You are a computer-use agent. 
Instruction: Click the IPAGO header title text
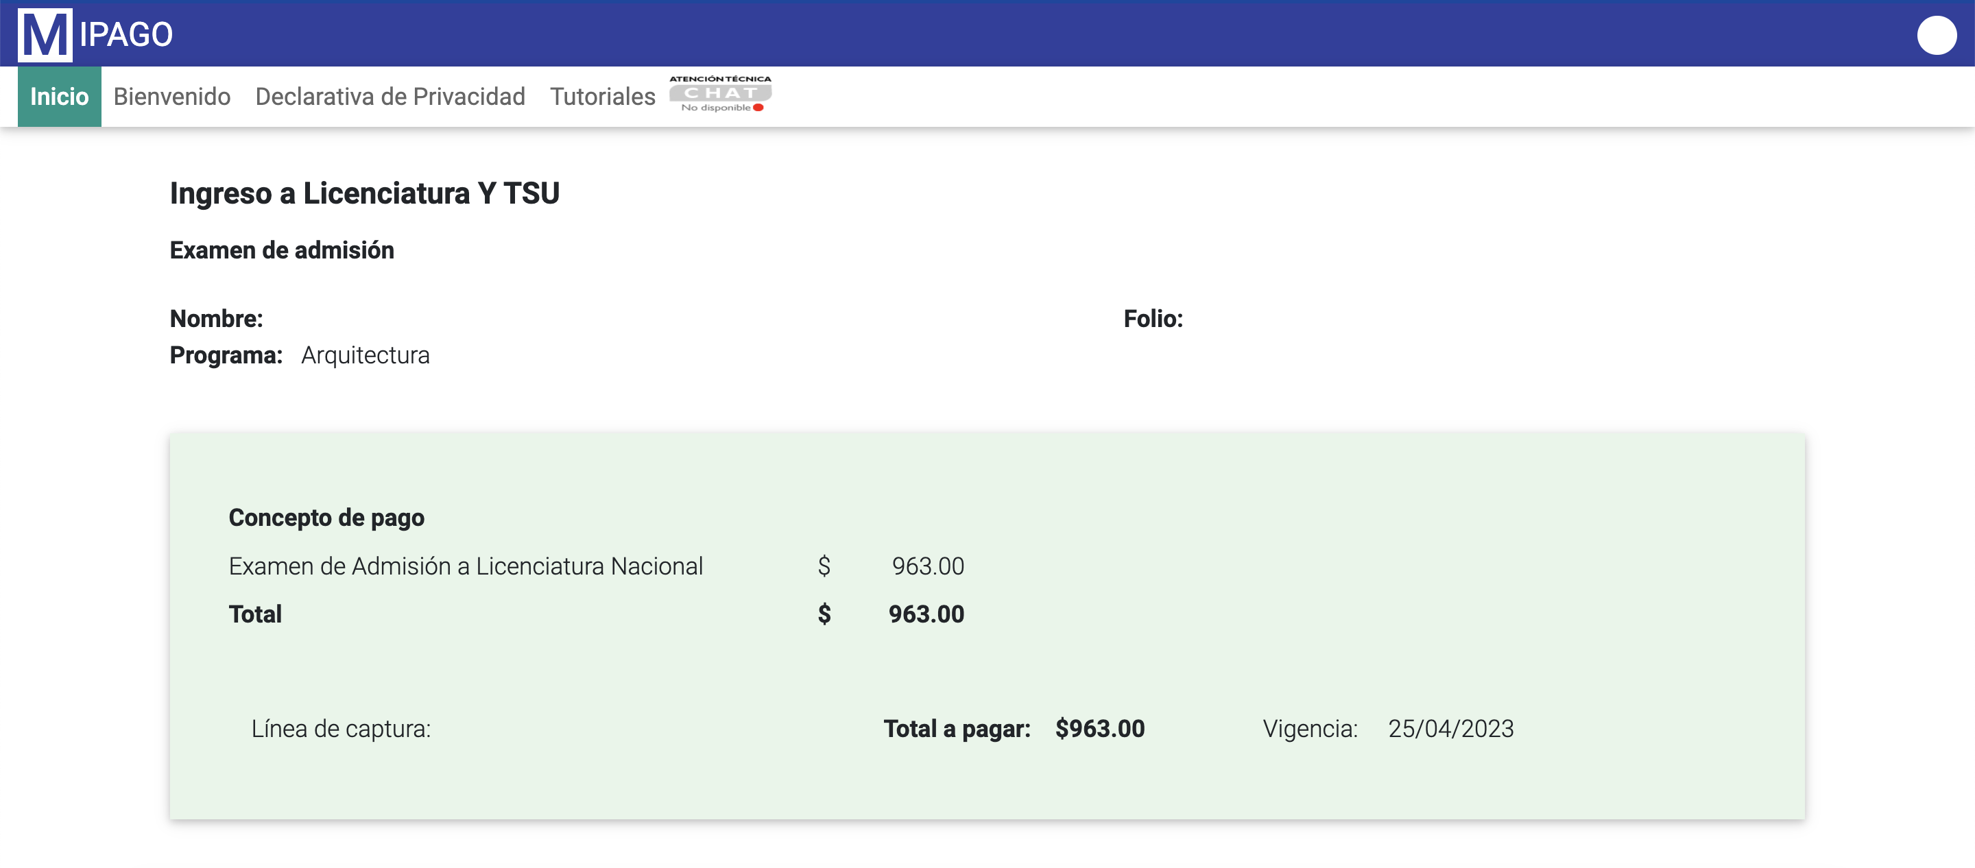pos(126,34)
